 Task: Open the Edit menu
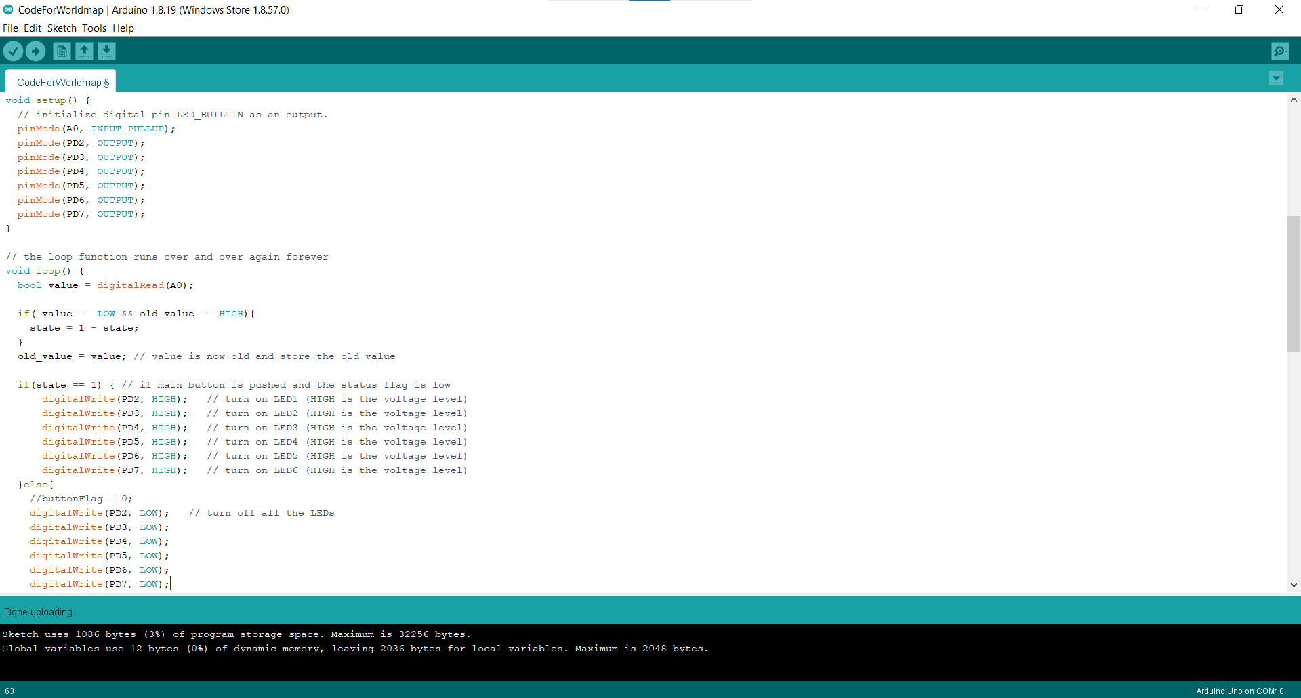pyautogui.click(x=33, y=28)
